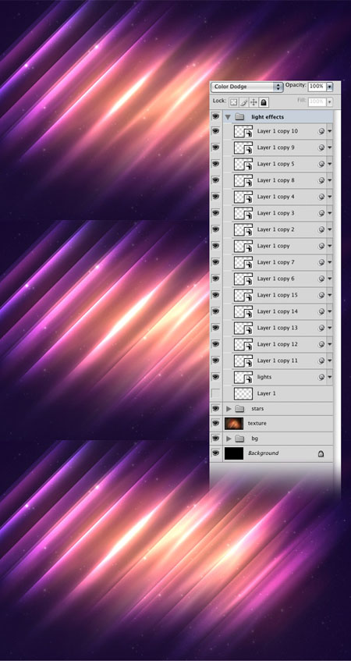Screen dimensions: 351x661
Task: Click smart filter icon on Layer 1 copy 5
Action: click(321, 164)
